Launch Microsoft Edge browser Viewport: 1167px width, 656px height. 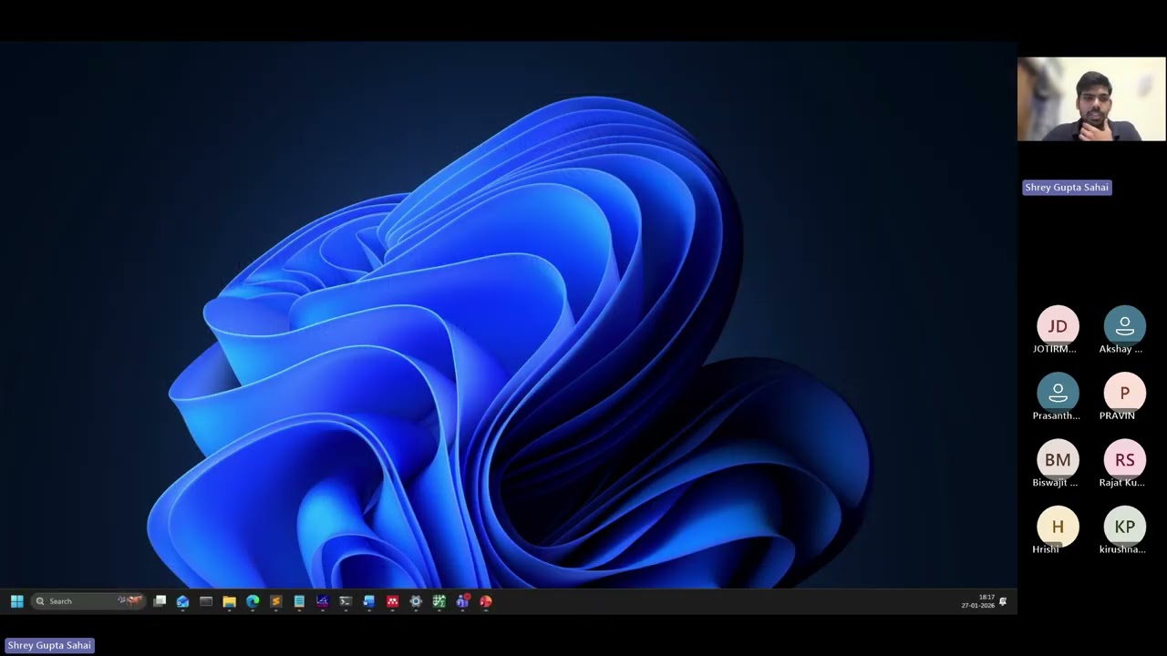pyautogui.click(x=253, y=601)
